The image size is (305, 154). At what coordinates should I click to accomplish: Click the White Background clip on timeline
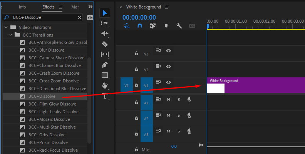click(x=262, y=85)
